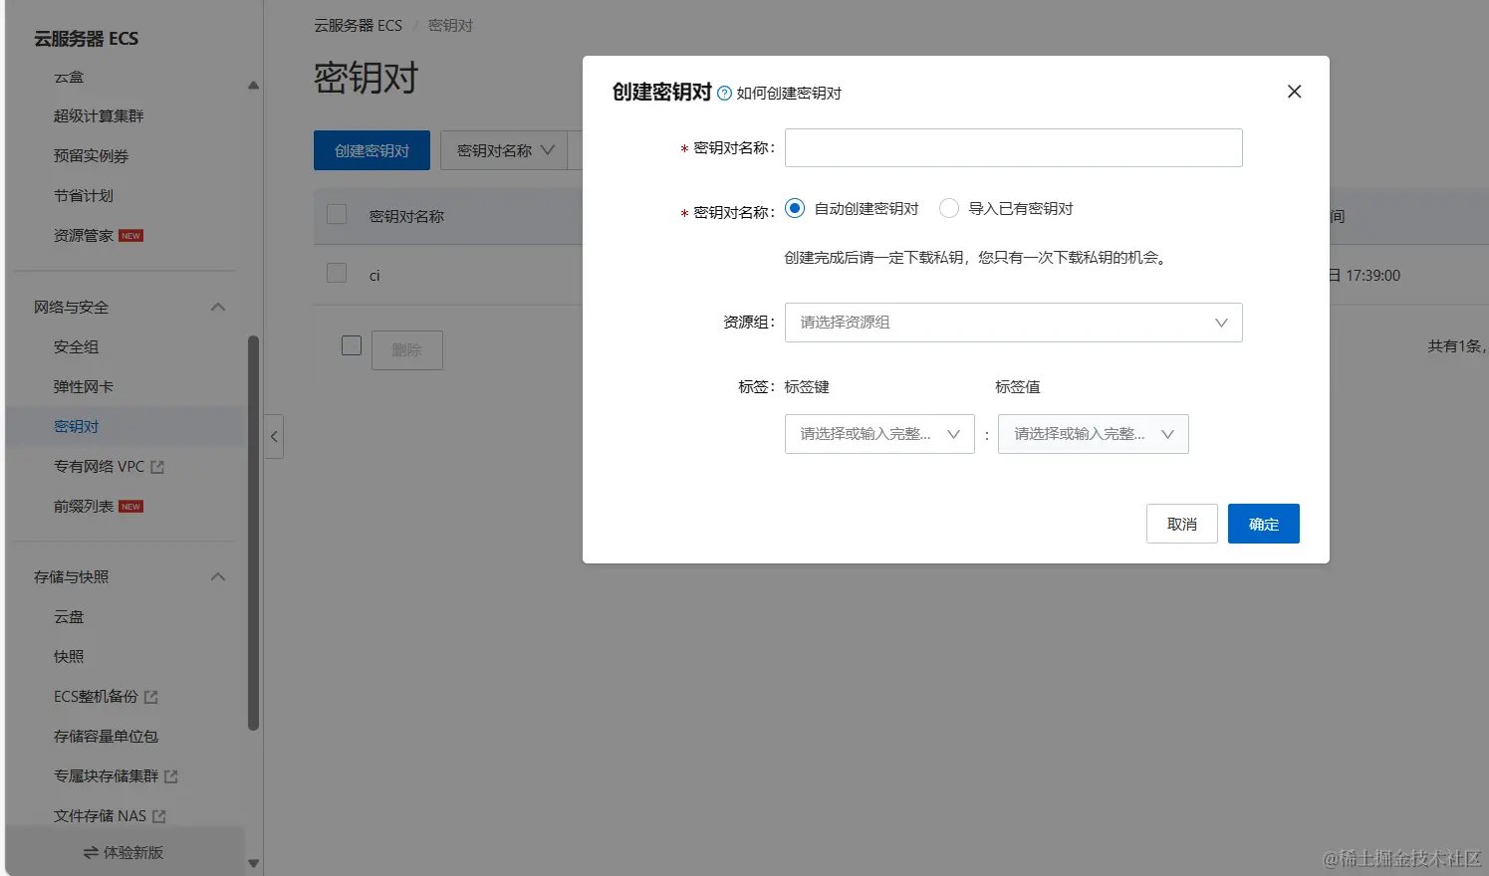The image size is (1489, 876).
Task: Open 前缀列表 in the sidebar
Action: pyautogui.click(x=84, y=507)
